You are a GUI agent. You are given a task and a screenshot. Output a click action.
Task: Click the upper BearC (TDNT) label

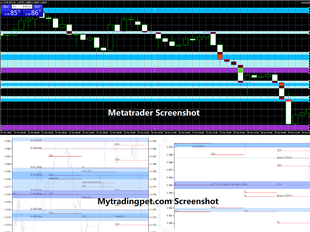284,158
